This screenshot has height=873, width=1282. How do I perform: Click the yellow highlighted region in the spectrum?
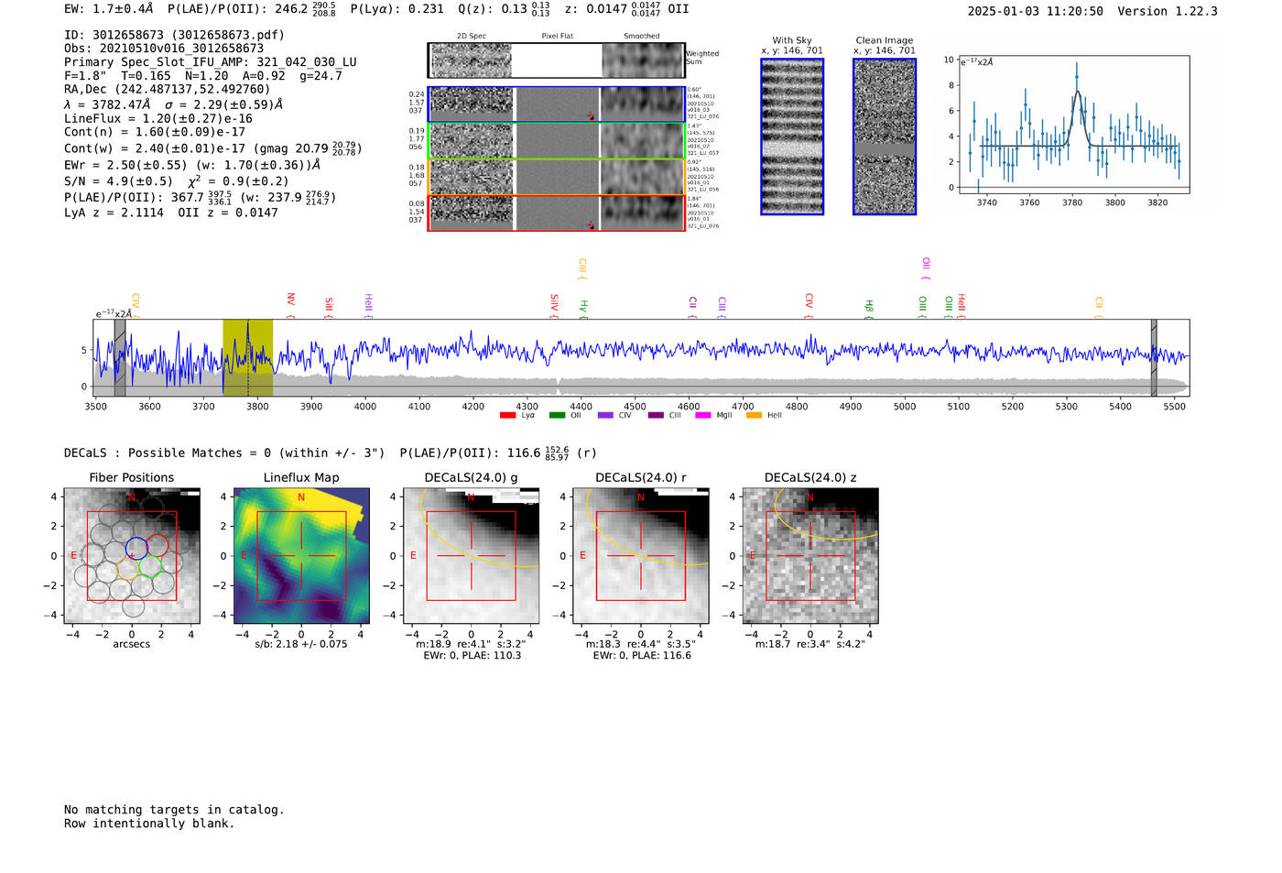(248, 358)
